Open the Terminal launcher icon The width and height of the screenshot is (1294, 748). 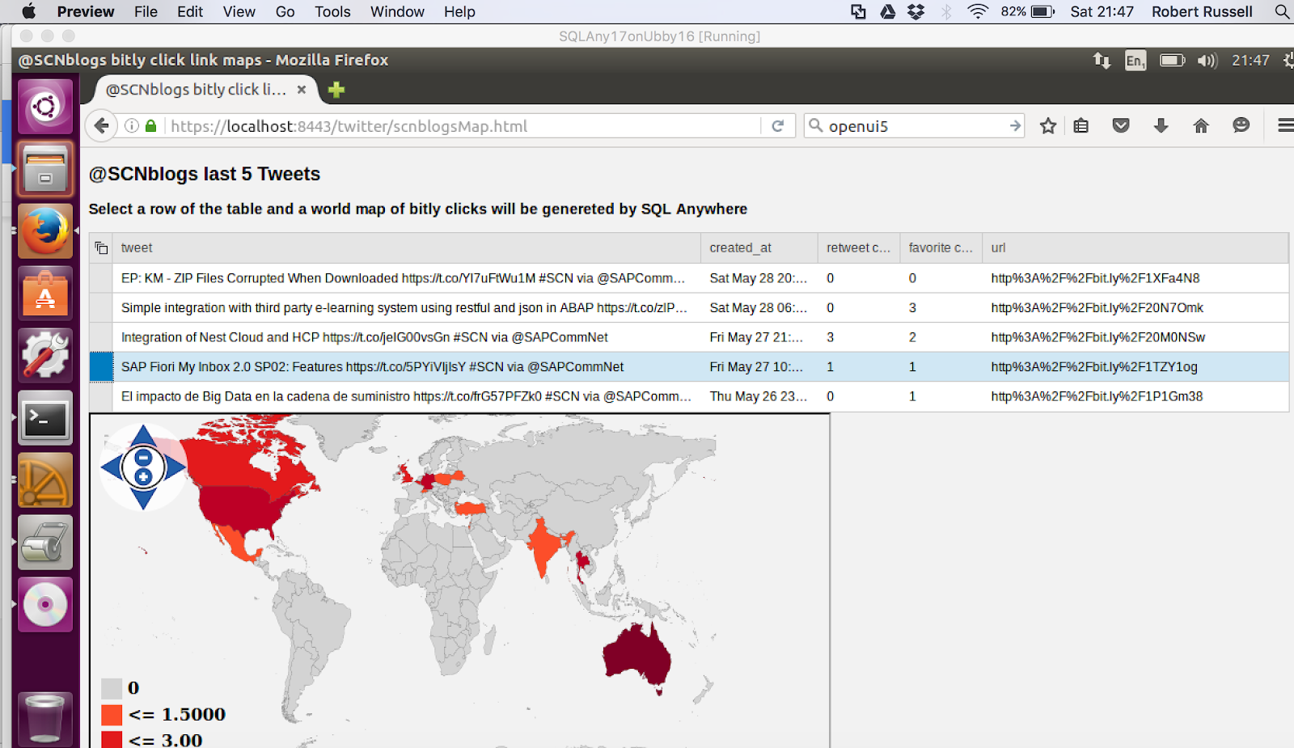pos(45,418)
